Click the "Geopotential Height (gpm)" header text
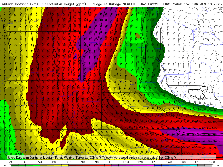The height and width of the screenshot is (167, 223). (x=64, y=4)
